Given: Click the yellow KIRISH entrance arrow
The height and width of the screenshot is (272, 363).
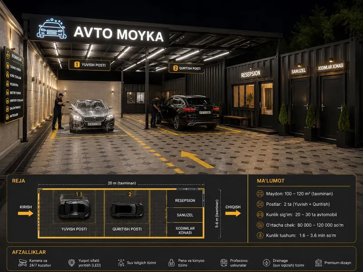Looking at the screenshot, I should click(x=26, y=213).
